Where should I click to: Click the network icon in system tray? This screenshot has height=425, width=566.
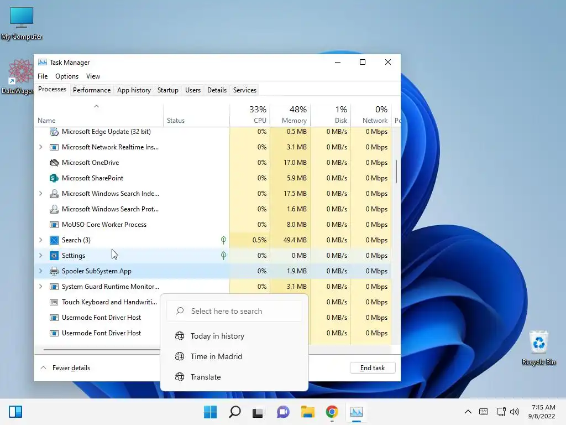pyautogui.click(x=501, y=412)
